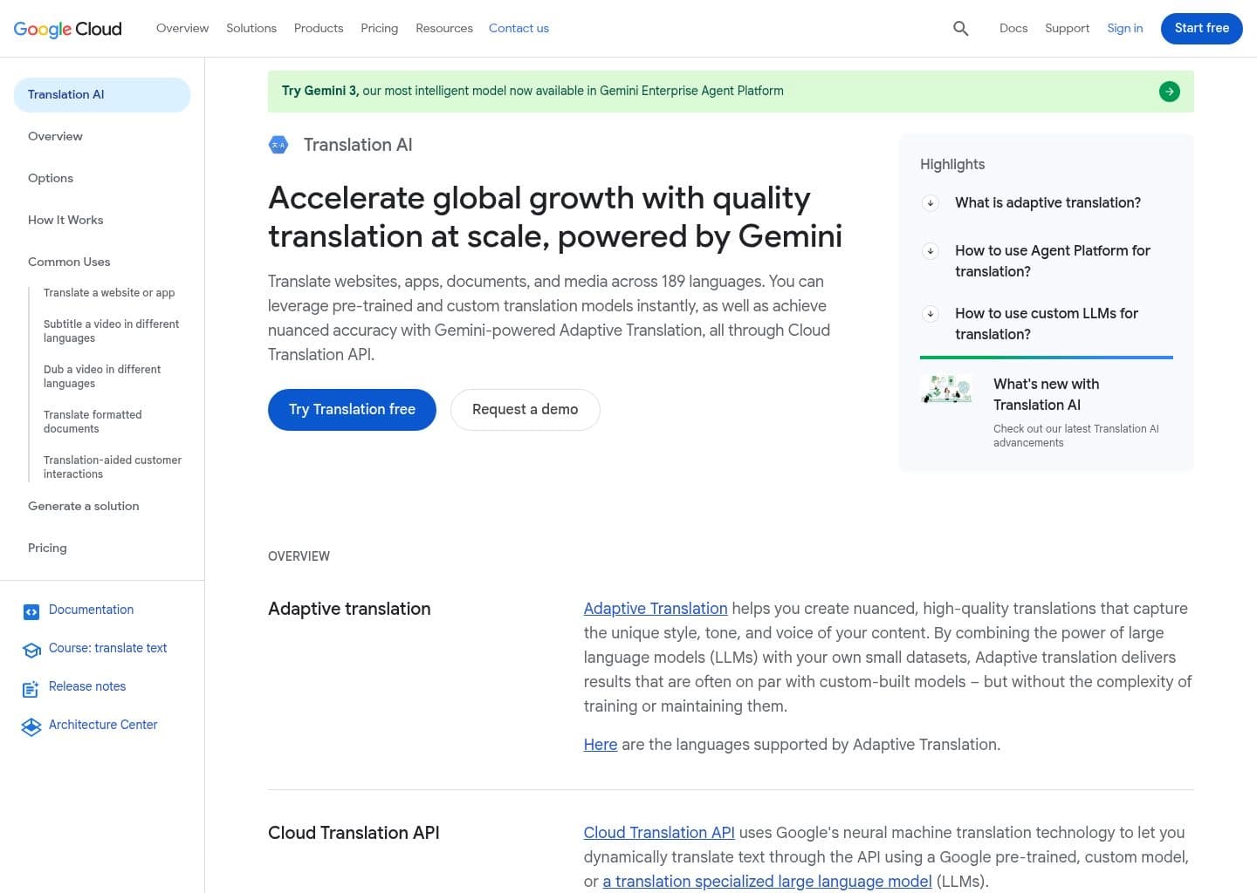The width and height of the screenshot is (1257, 893).
Task: Click Request a demo button
Action: pos(525,410)
